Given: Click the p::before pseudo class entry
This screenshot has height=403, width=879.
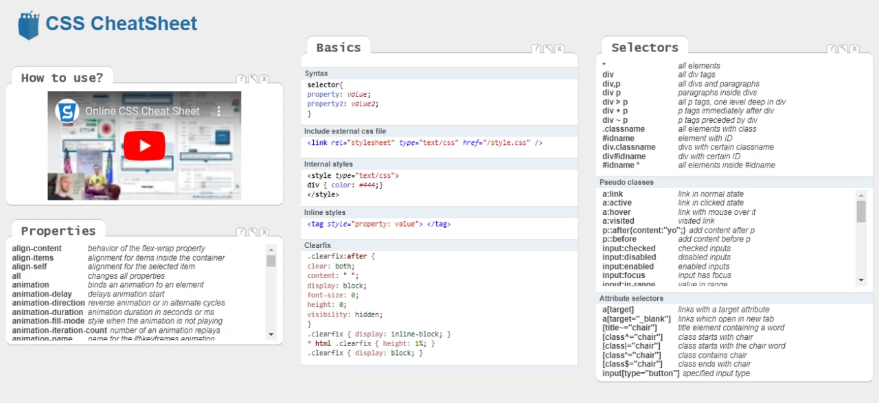Looking at the screenshot, I should (x=619, y=240).
